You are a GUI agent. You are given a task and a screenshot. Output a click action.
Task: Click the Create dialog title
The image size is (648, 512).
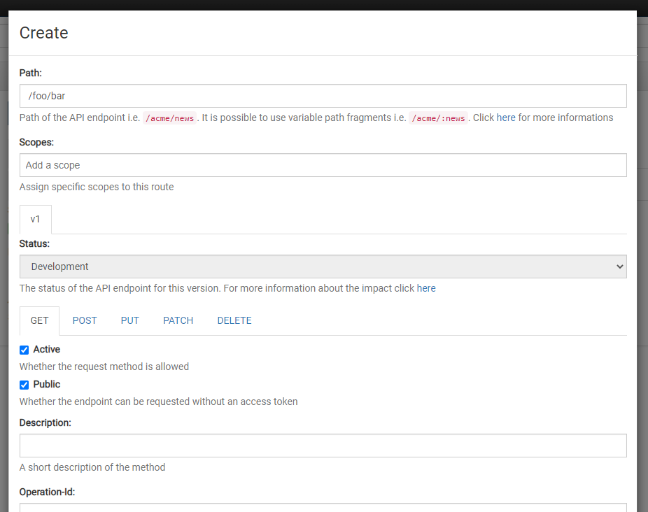pos(44,33)
